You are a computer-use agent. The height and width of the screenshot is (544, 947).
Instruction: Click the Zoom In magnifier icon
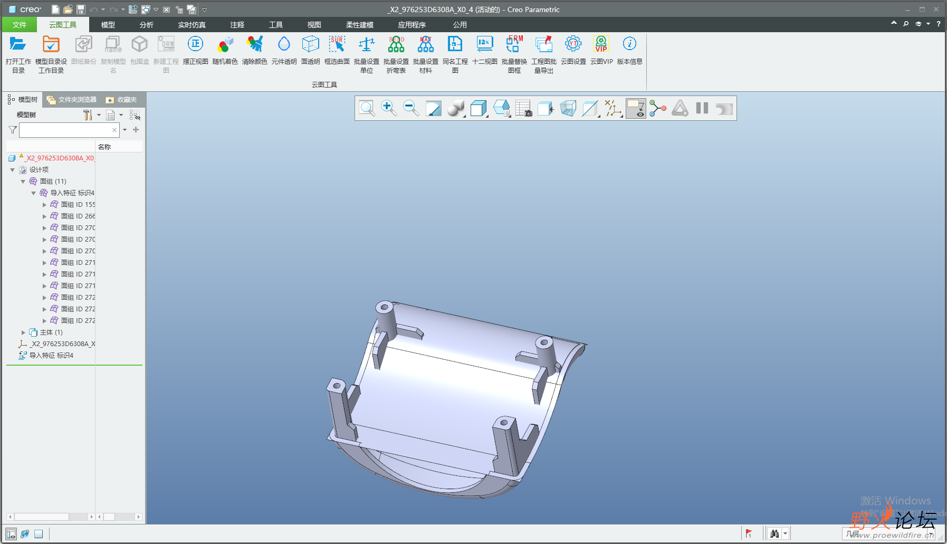coord(389,108)
